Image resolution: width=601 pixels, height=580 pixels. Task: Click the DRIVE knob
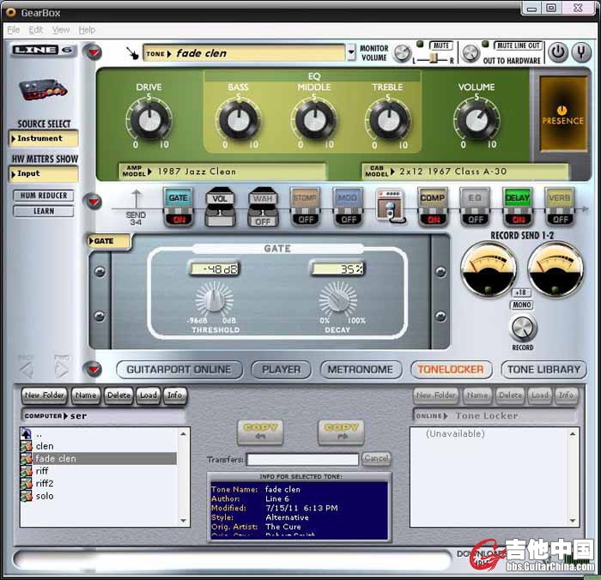pyautogui.click(x=149, y=120)
